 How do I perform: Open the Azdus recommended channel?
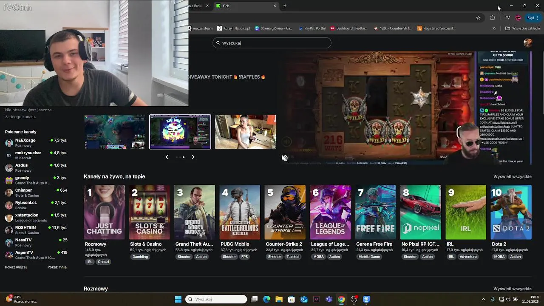coord(36,167)
